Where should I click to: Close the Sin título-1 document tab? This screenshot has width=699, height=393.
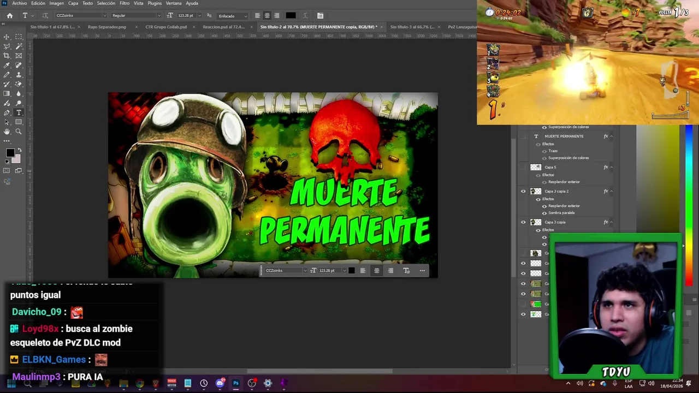pos(79,27)
